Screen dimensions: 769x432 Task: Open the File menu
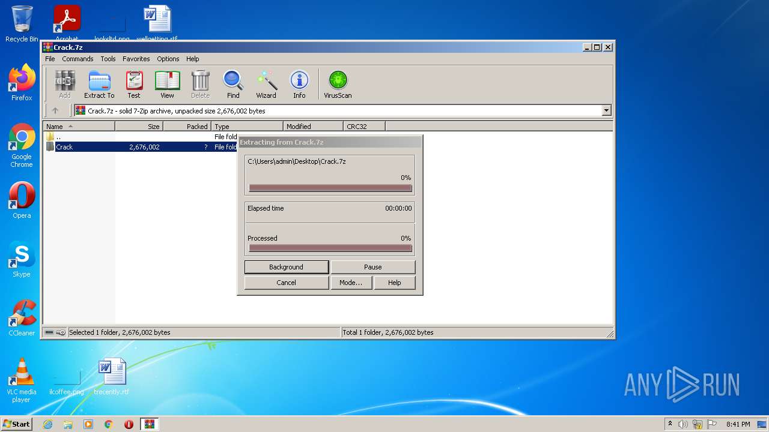[50, 59]
